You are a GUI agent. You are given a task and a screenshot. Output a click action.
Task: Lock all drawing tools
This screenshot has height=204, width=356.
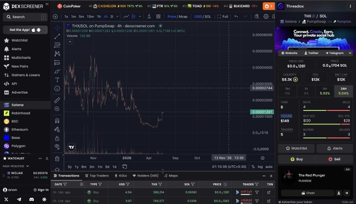pos(57,138)
